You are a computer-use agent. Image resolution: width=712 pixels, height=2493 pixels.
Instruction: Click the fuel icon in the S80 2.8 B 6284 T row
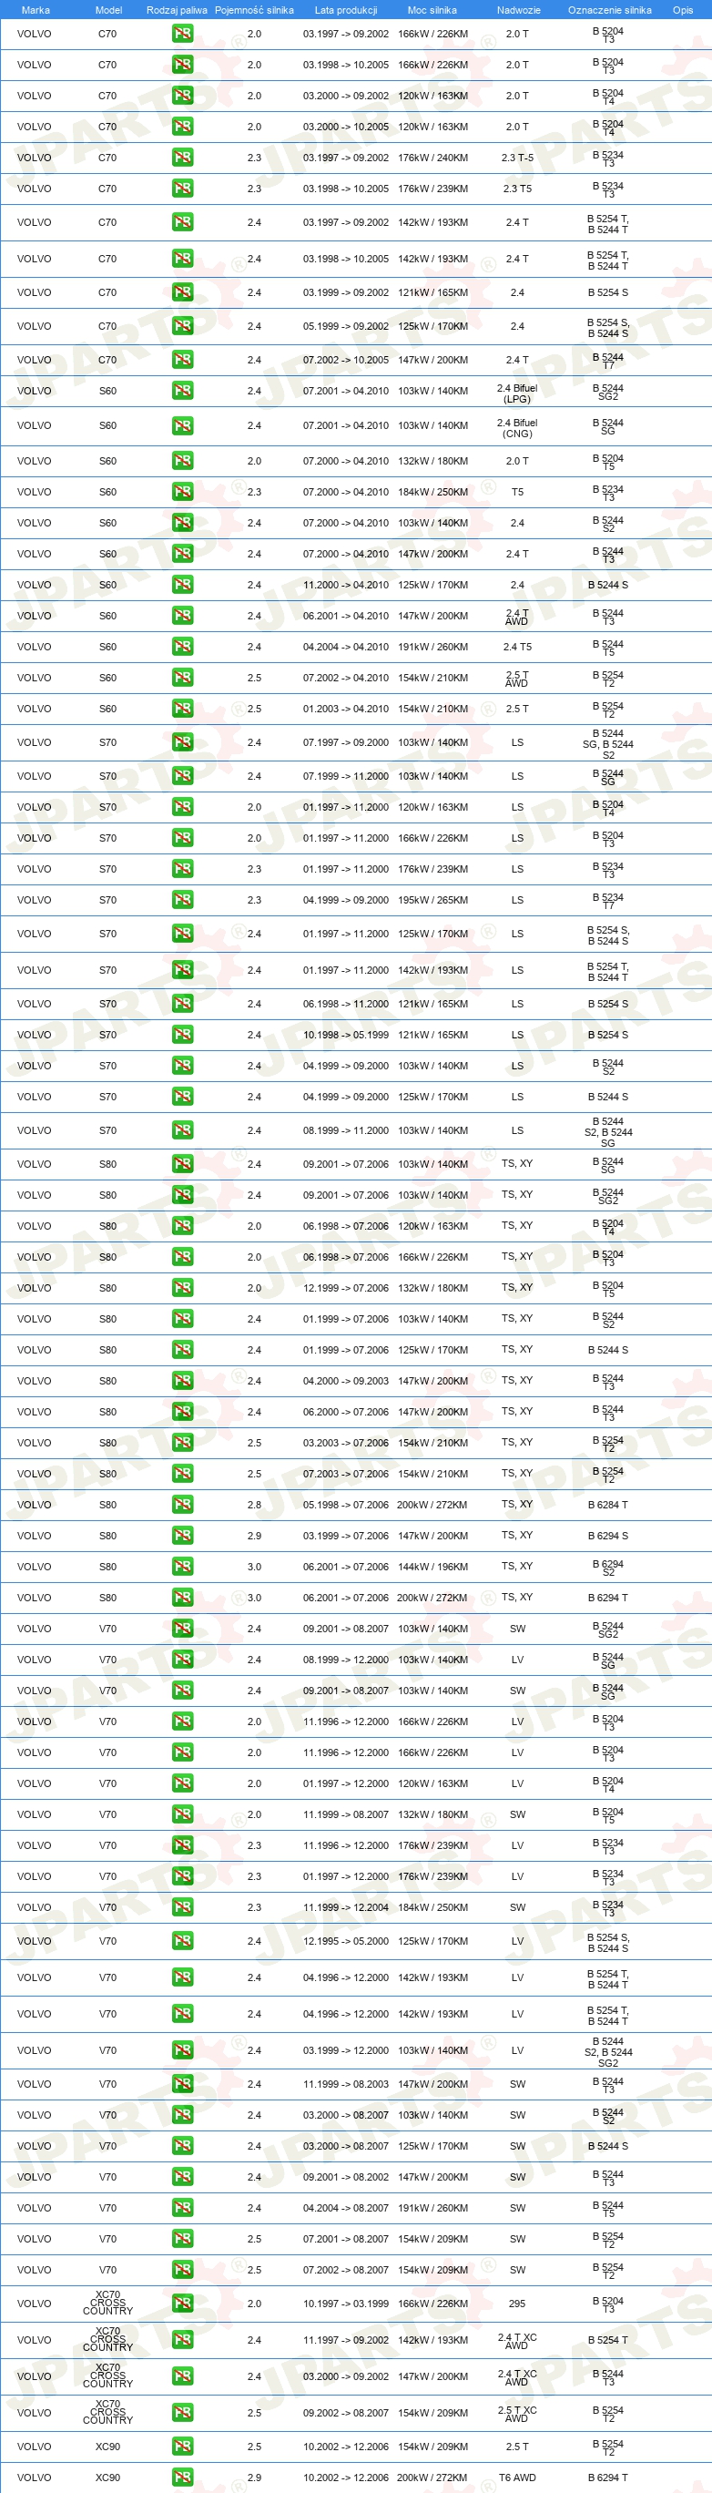[x=182, y=1505]
